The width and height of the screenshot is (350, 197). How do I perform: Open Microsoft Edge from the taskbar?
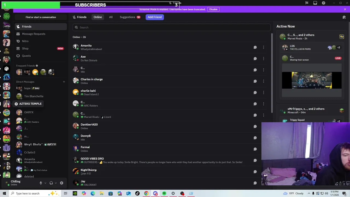(93, 193)
